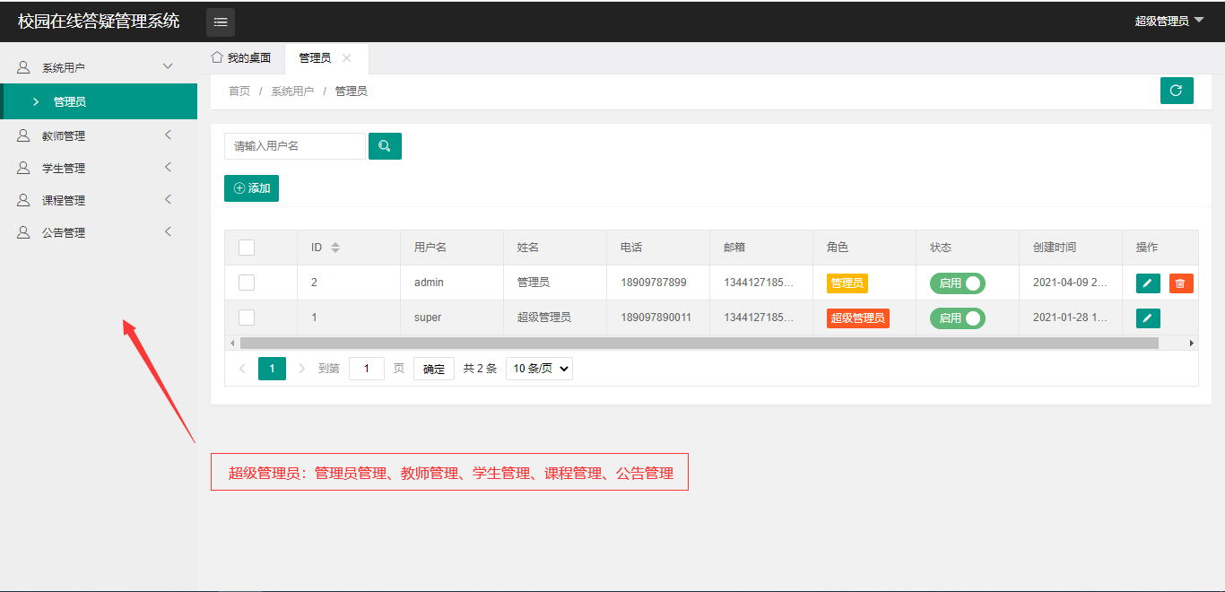Click the green refresh icon button
This screenshot has height=592, width=1225.
coord(1176,91)
